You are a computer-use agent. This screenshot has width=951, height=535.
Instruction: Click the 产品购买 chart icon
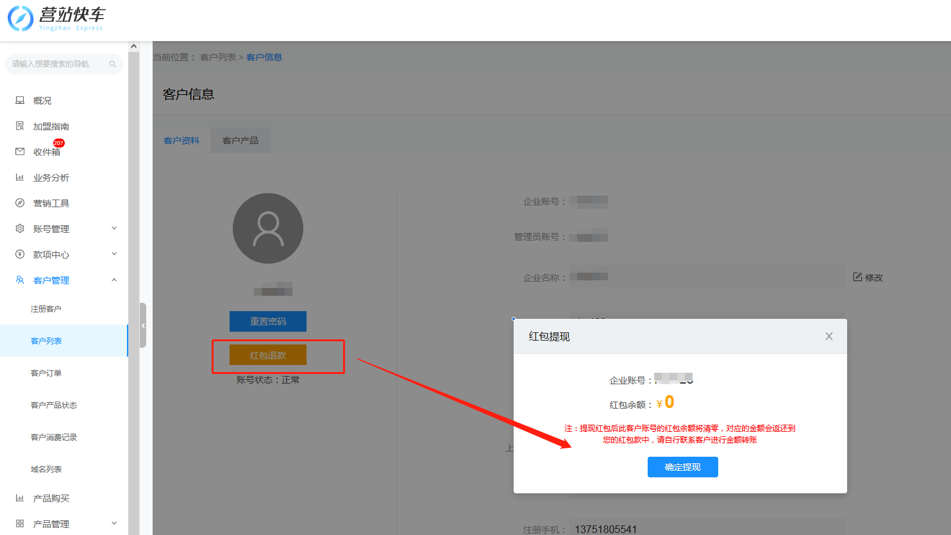tap(20, 498)
